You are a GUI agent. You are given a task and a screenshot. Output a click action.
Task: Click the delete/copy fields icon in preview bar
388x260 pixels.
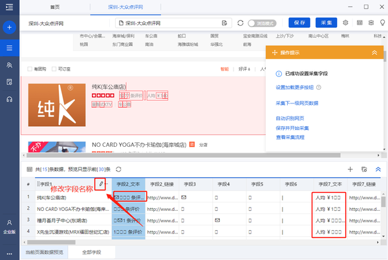(364, 169)
